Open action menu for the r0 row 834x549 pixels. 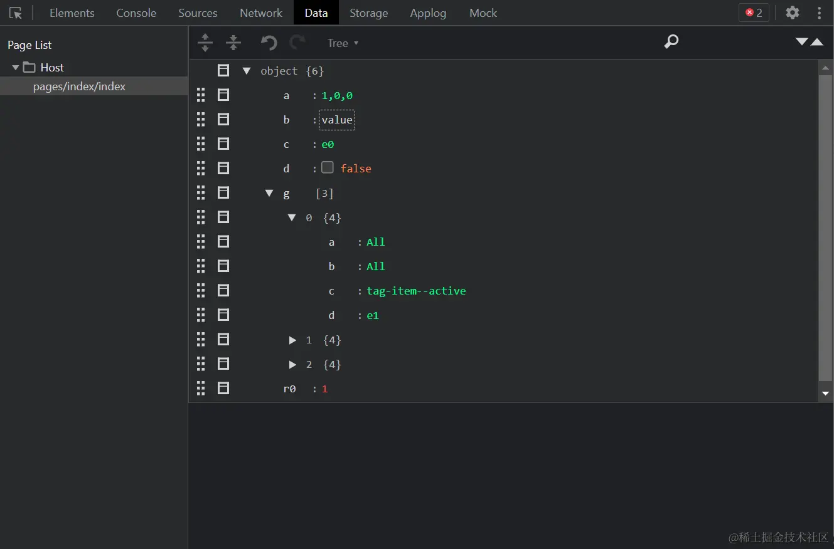[x=223, y=388]
